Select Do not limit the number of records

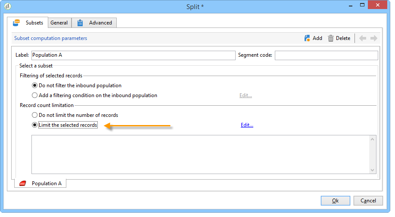pyautogui.click(x=34, y=115)
